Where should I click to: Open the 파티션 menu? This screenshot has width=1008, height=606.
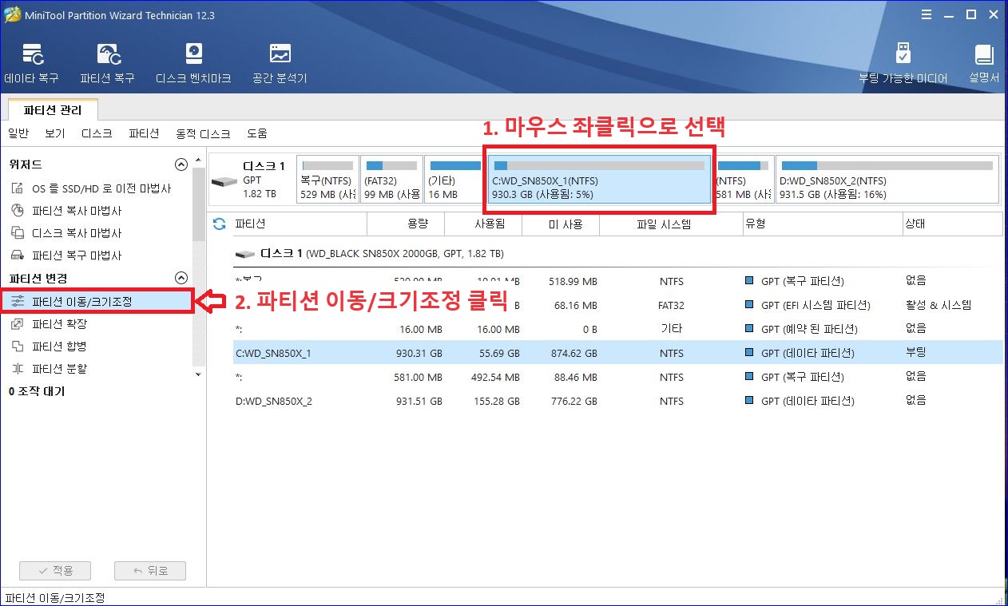tap(144, 133)
